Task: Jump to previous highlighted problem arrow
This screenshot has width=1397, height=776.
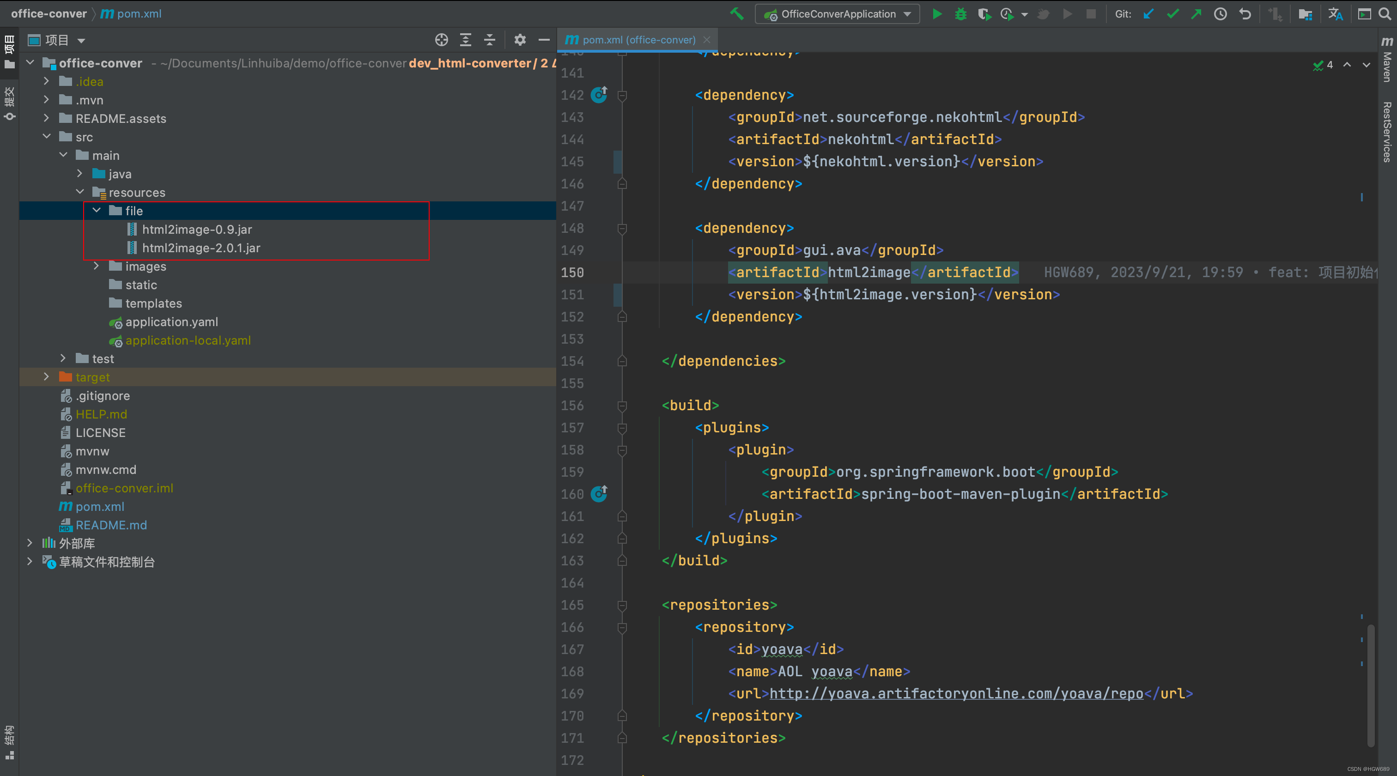Action: point(1347,65)
